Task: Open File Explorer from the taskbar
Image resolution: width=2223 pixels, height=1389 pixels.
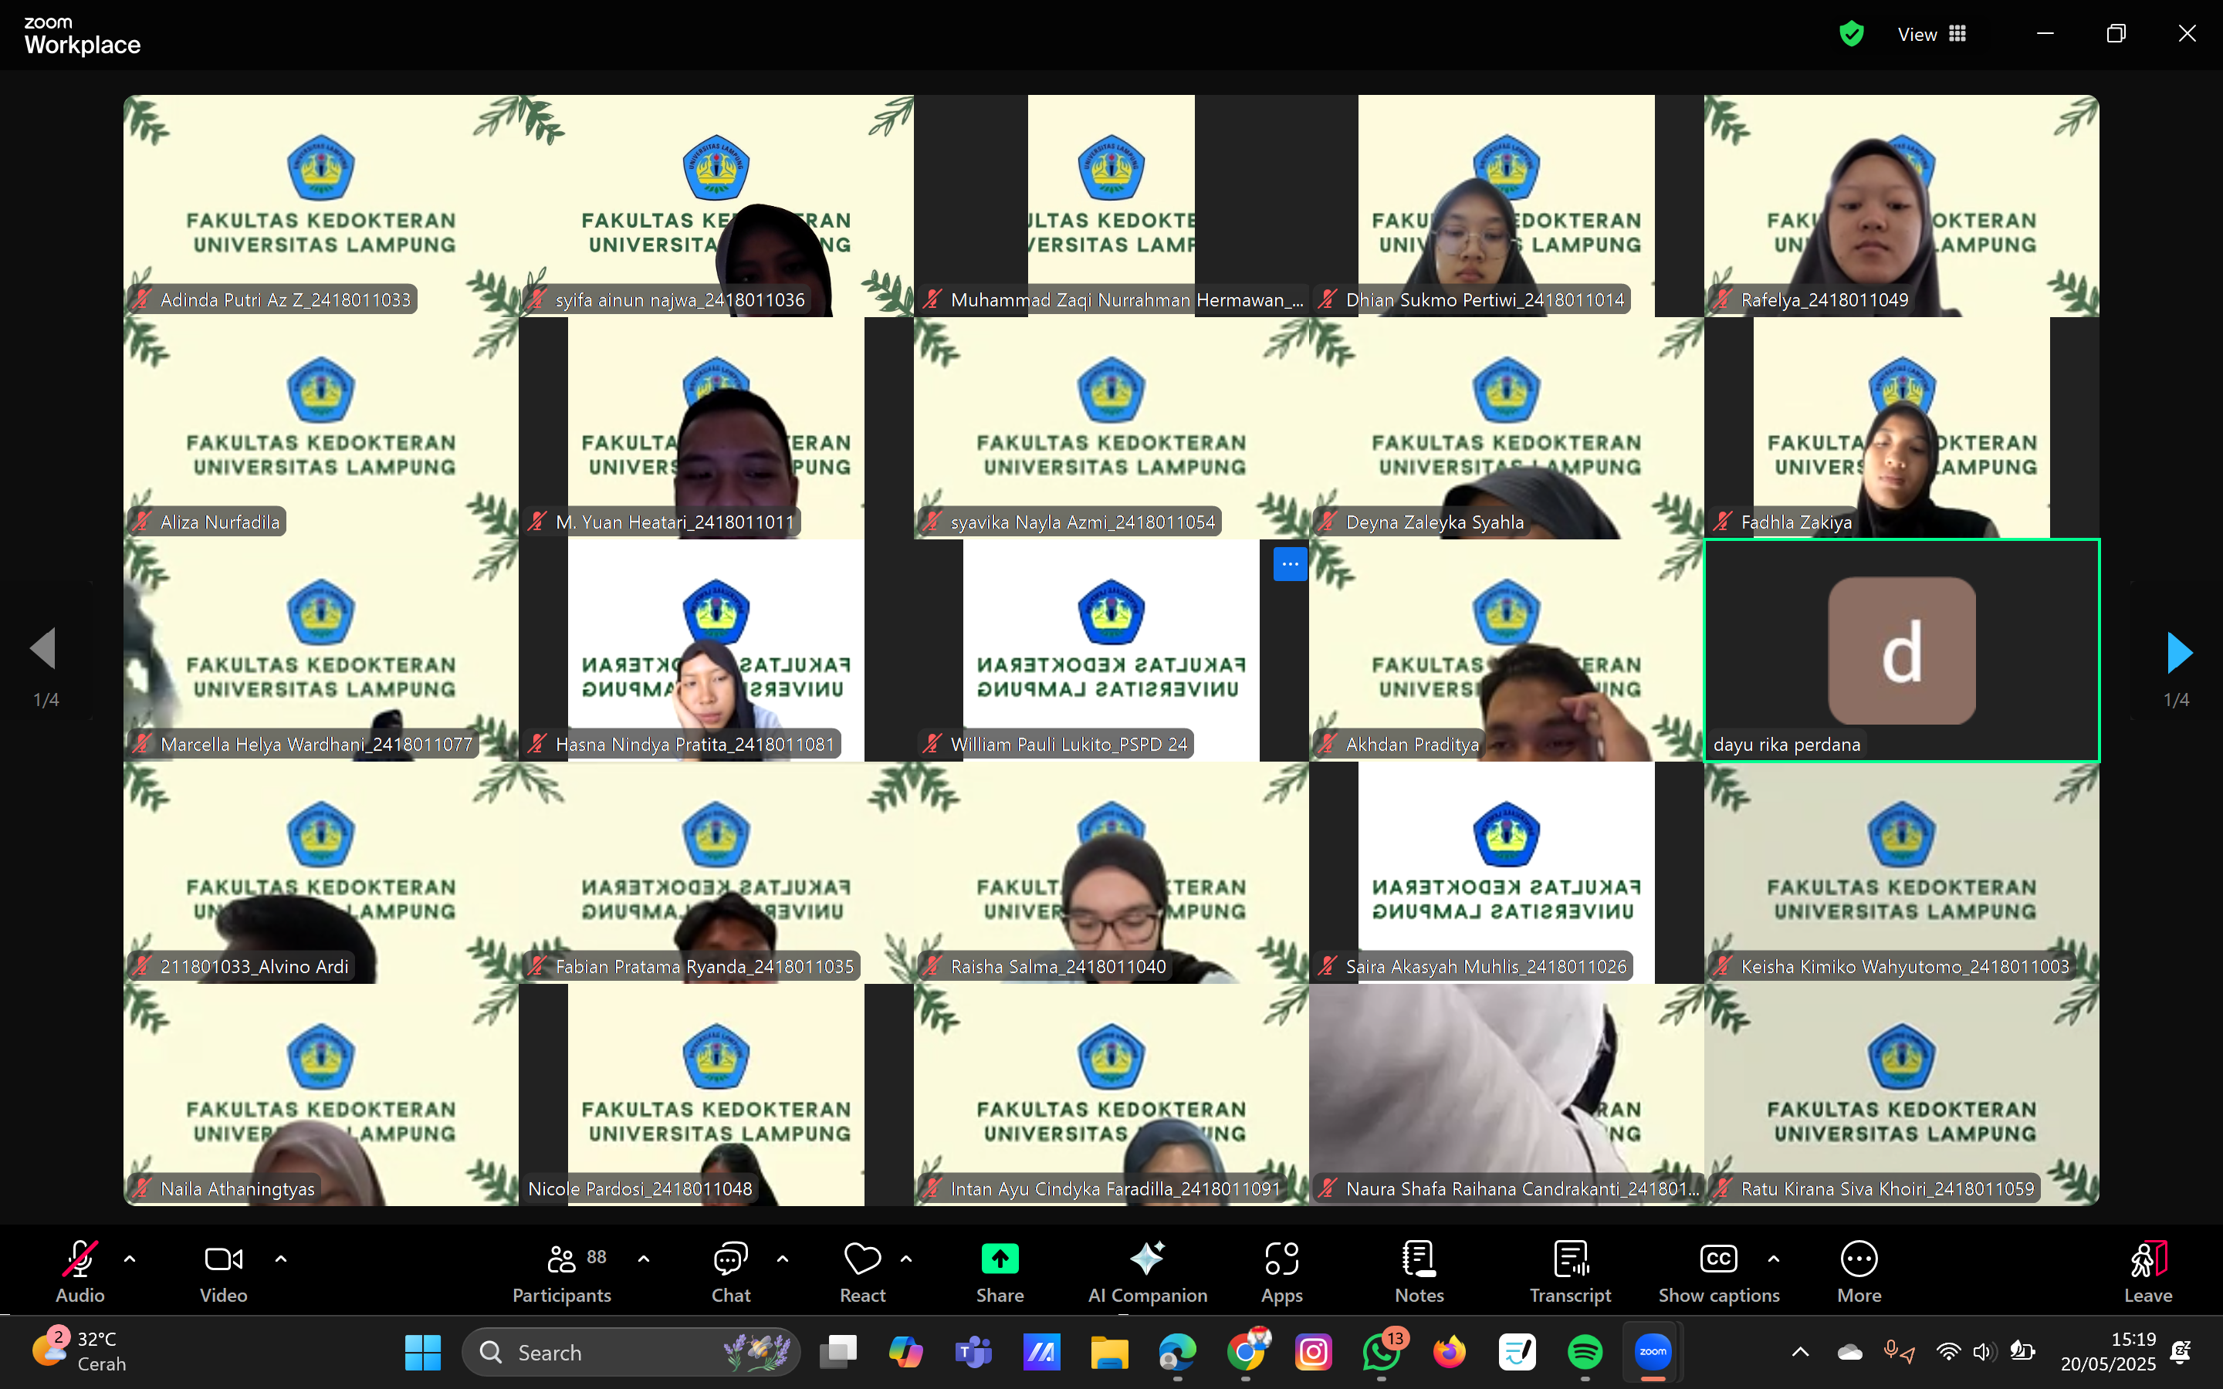Action: [x=1110, y=1352]
